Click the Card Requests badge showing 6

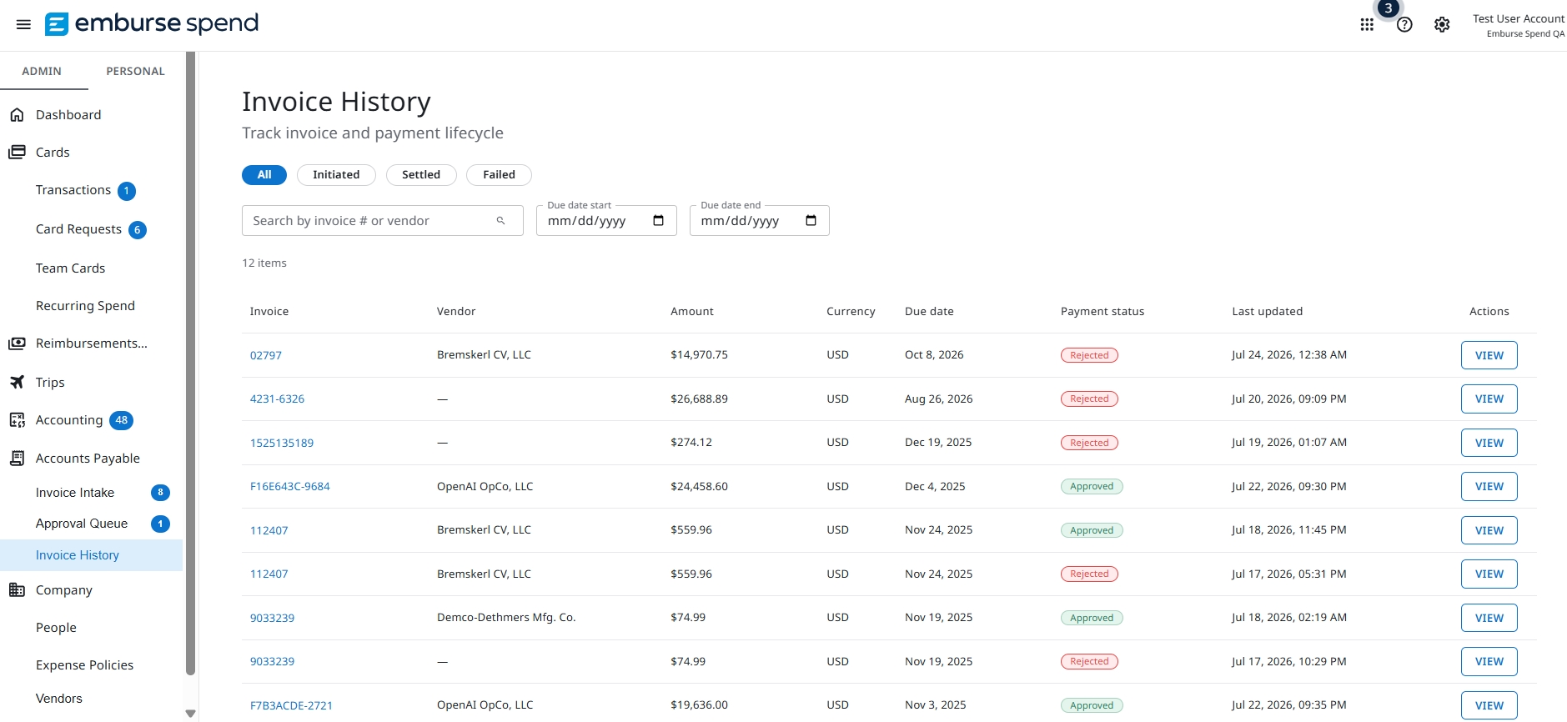pyautogui.click(x=138, y=229)
